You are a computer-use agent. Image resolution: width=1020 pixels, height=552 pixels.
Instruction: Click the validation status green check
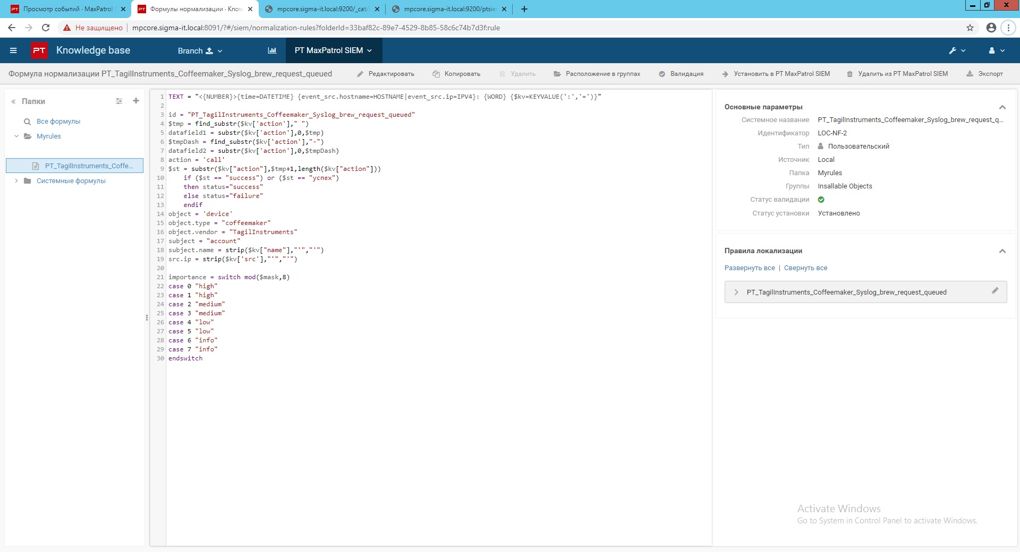(821, 200)
